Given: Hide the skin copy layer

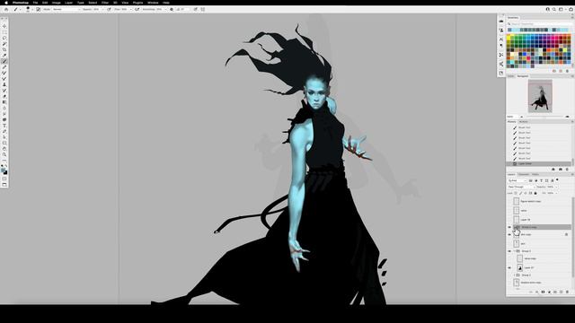Looking at the screenshot, I should tap(509, 234).
